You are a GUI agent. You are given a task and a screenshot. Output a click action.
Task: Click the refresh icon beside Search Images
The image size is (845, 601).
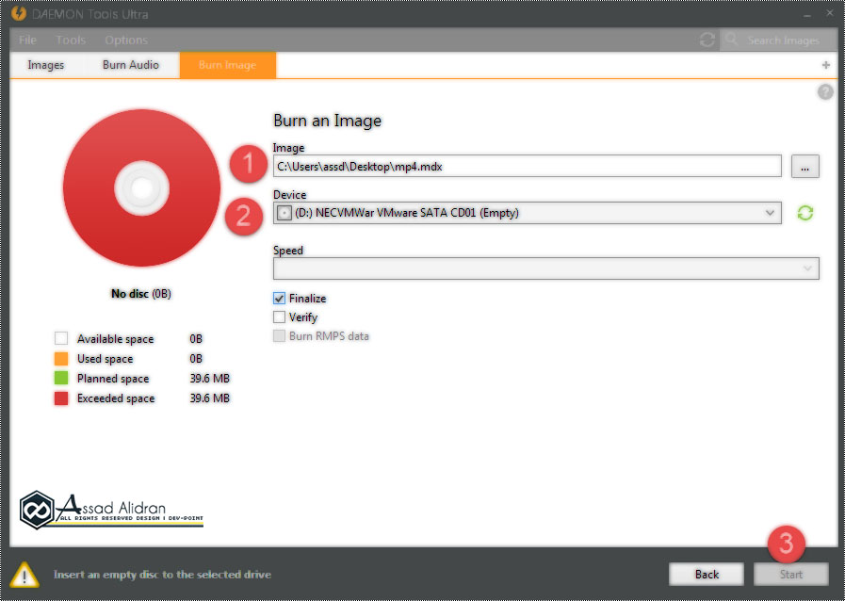(x=707, y=40)
